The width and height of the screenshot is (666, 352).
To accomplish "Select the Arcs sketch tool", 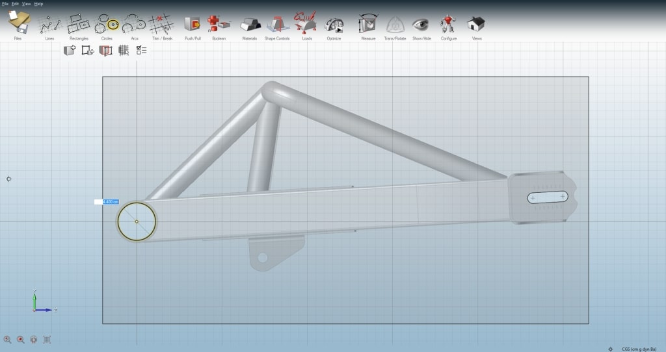I will click(x=134, y=24).
